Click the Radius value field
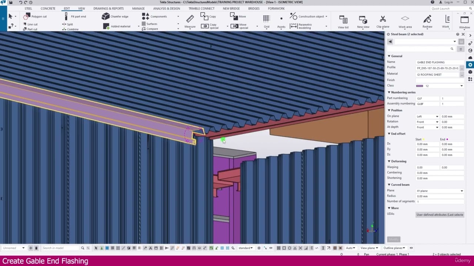This screenshot has height=266, width=474. [x=440, y=197]
